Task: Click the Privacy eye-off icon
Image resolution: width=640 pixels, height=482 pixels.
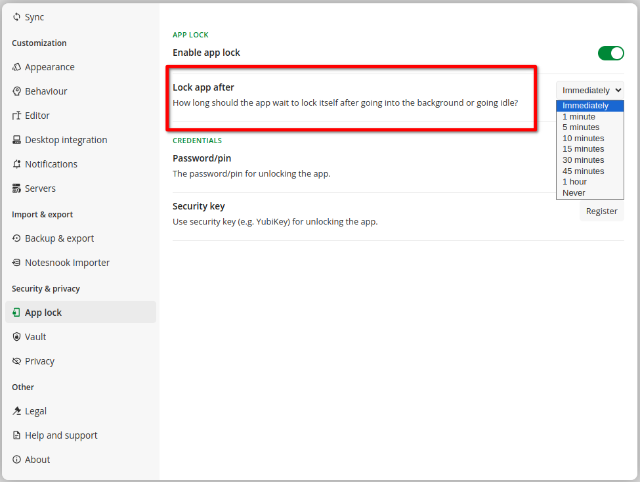Action: (17, 361)
